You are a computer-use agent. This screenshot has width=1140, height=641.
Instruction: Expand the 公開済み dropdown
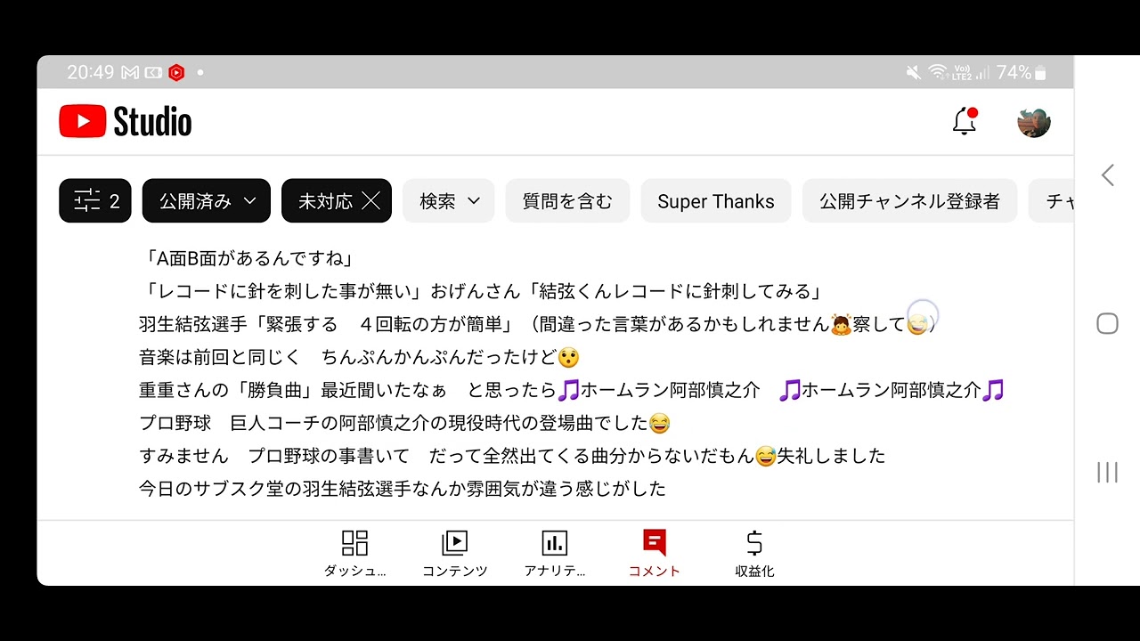(x=207, y=201)
